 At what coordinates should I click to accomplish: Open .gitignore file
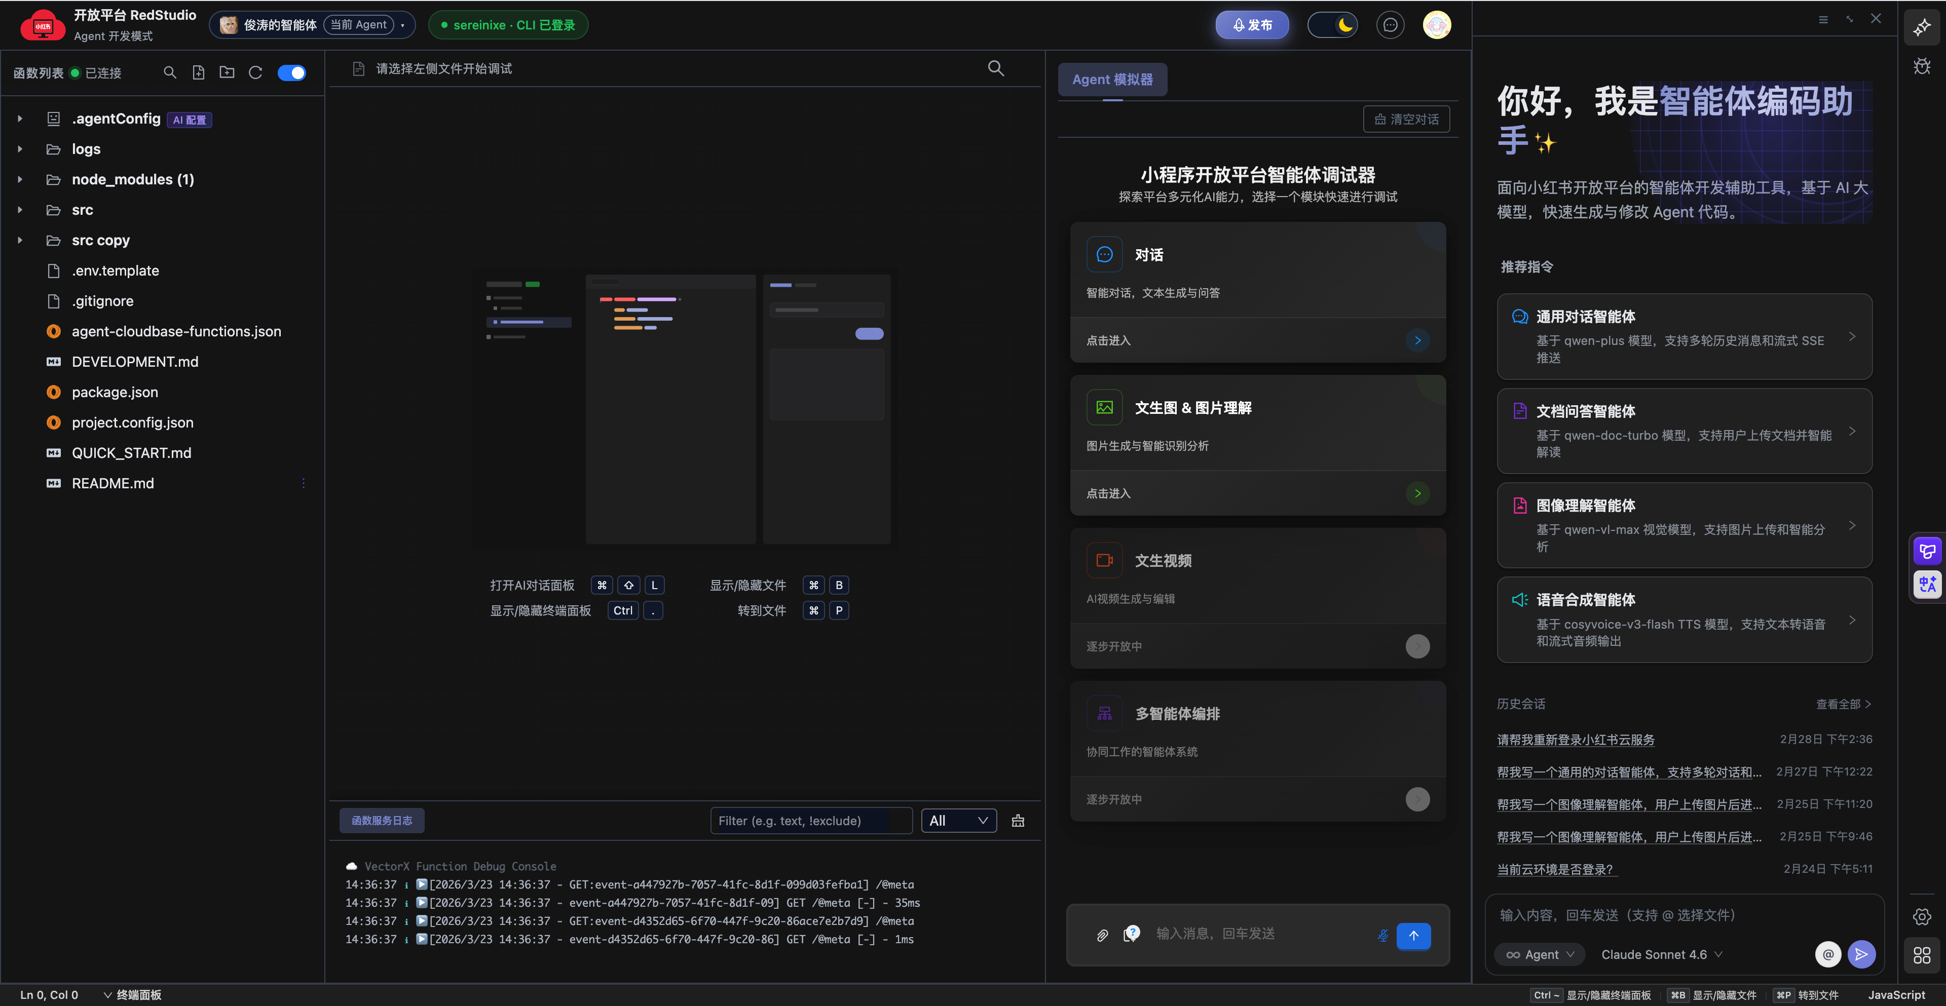(103, 301)
